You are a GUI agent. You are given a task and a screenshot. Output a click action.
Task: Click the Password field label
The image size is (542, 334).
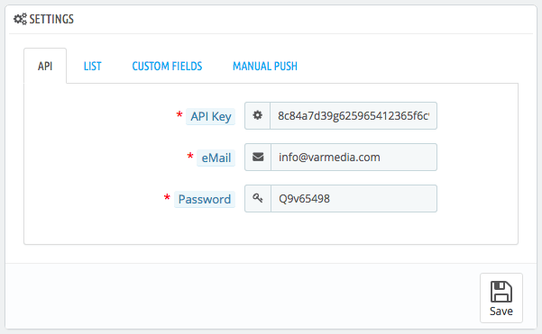click(x=205, y=199)
